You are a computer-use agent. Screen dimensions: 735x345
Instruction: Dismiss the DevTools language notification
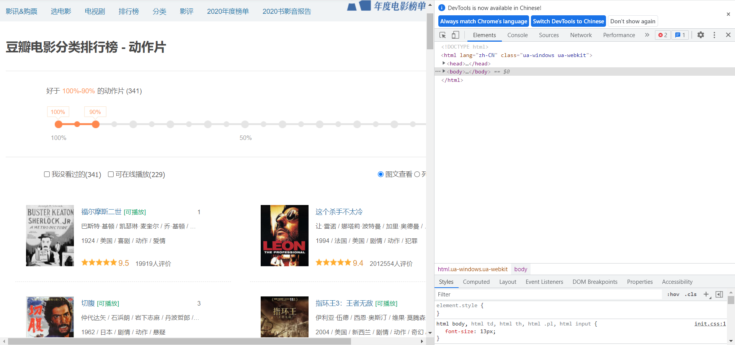pyautogui.click(x=728, y=14)
